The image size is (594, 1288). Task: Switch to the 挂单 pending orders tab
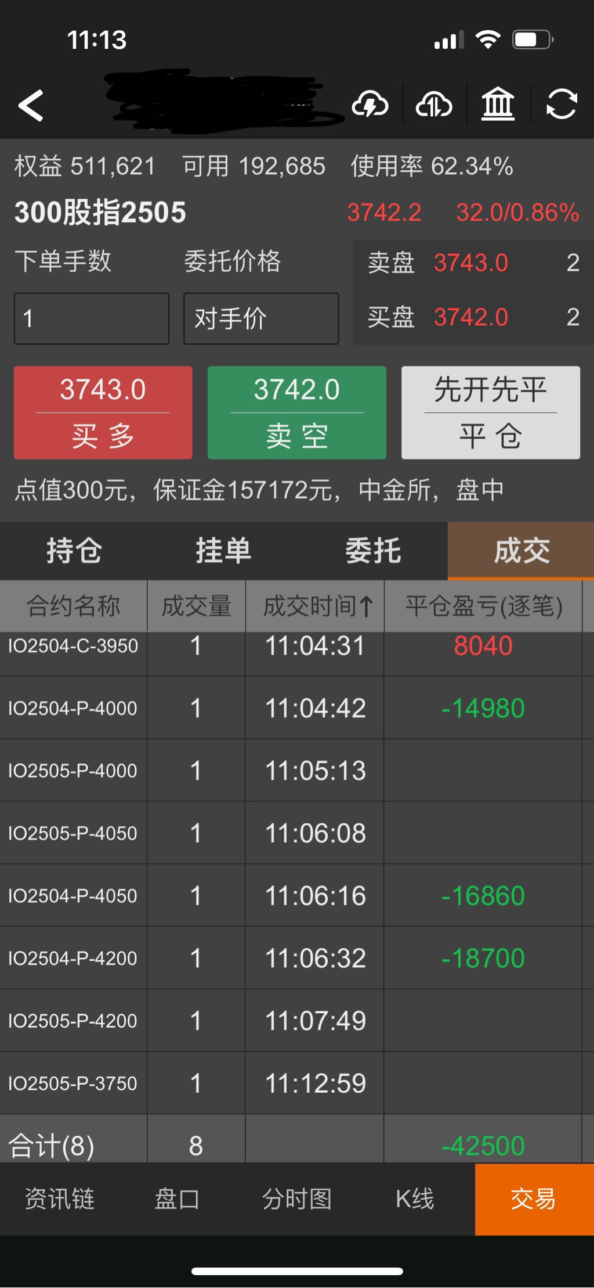pos(223,550)
